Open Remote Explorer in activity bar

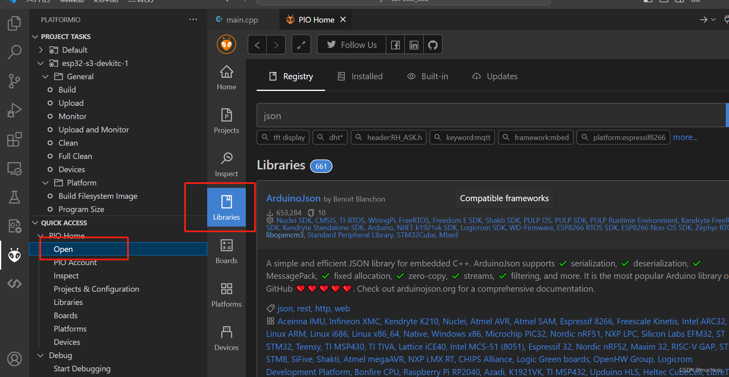(x=14, y=168)
